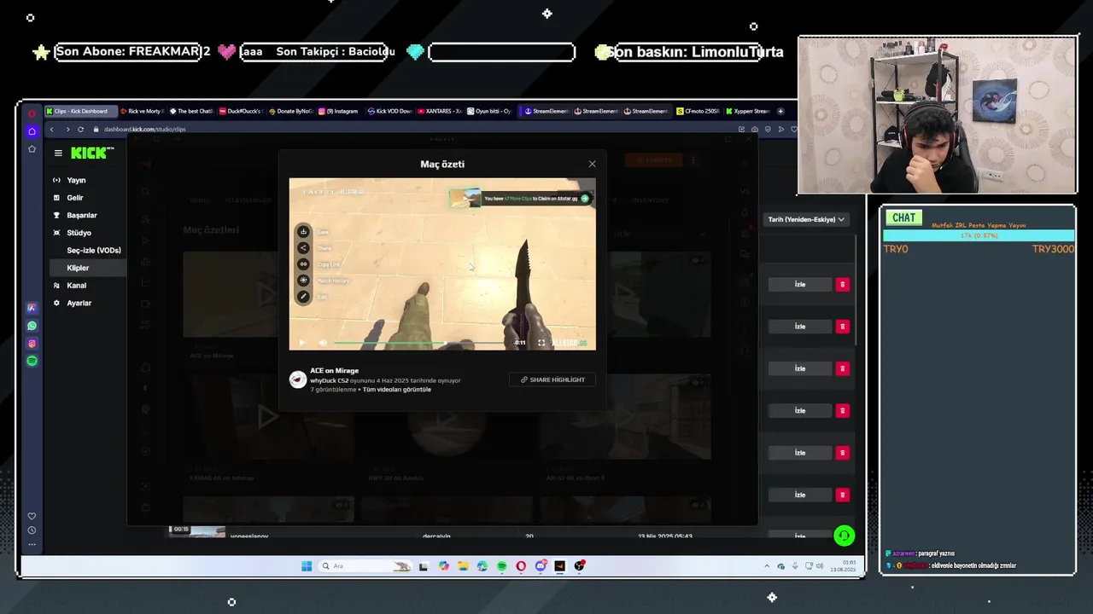The image size is (1093, 614).
Task: Open Spotify from the Windows taskbar
Action: [501, 566]
